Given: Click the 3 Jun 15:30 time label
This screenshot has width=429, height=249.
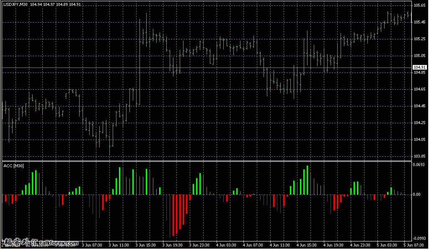Looking at the screenshot, I should (x=145, y=245).
